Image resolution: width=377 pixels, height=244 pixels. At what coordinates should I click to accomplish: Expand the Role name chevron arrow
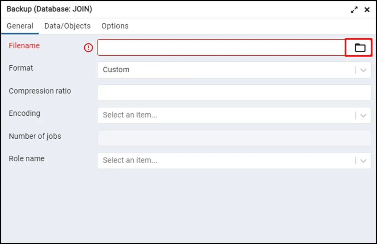[363, 161]
